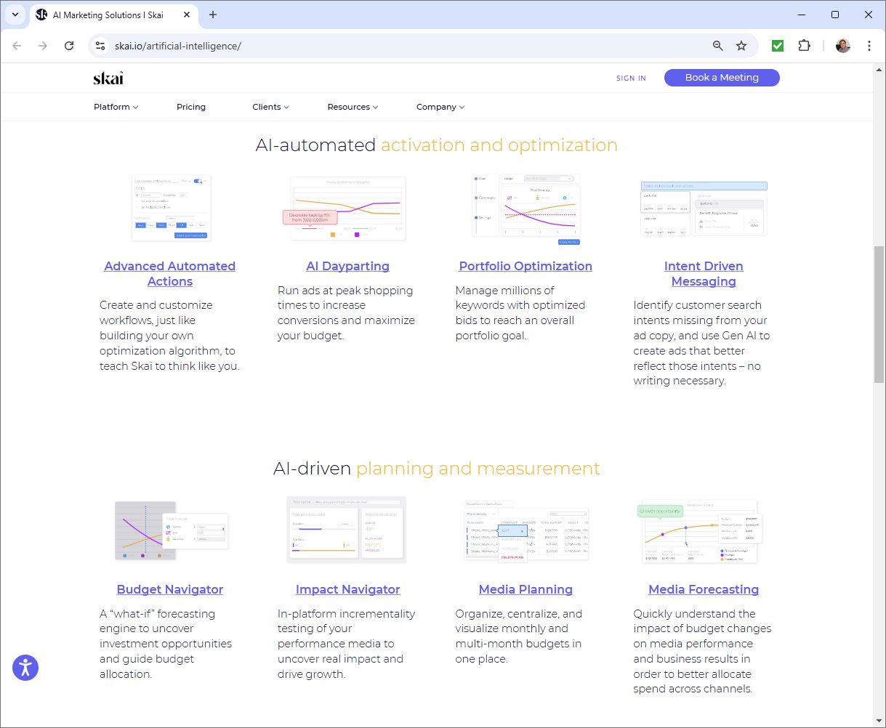Click the Portfolio Optimization chart illustration

coord(526,209)
